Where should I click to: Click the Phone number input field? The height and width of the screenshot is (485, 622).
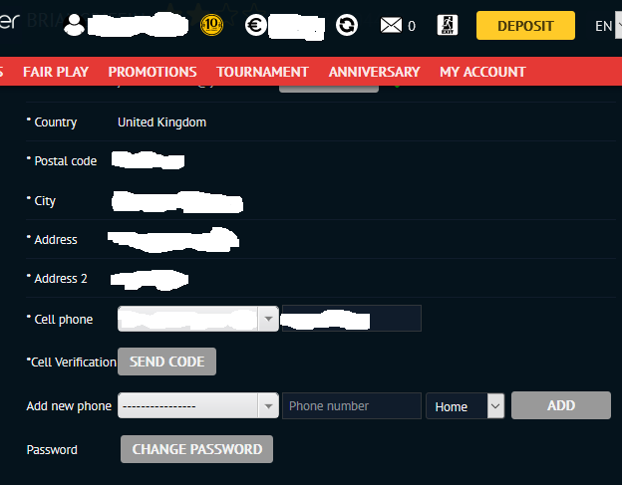tap(352, 405)
